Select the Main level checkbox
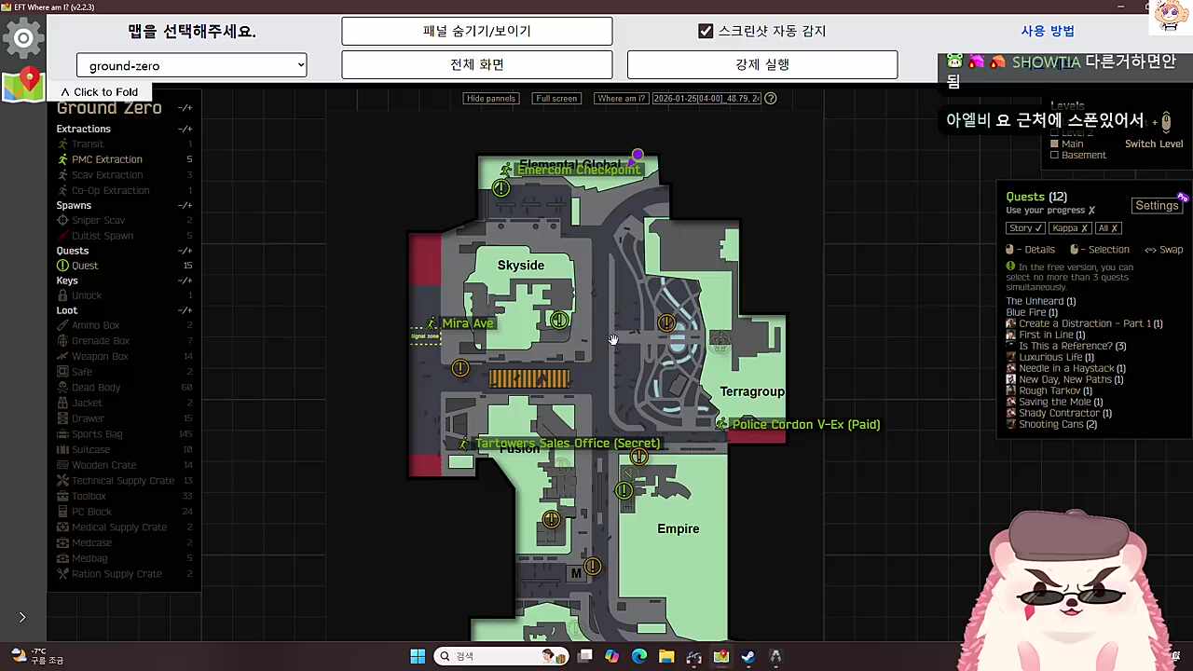Screen dimensions: 1193x671 [x=1054, y=144]
